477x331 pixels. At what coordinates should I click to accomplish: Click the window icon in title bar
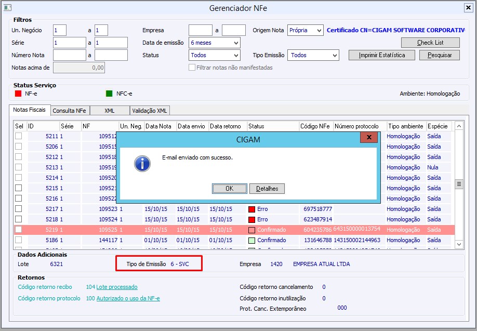tap(7, 8)
